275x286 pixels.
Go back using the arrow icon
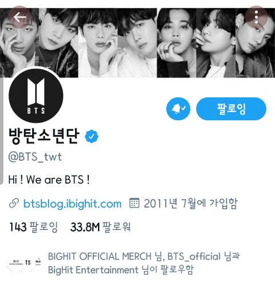click(x=19, y=17)
